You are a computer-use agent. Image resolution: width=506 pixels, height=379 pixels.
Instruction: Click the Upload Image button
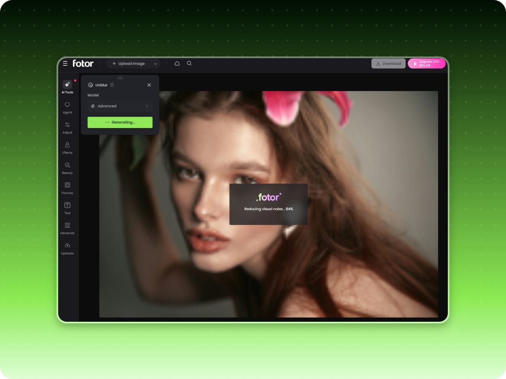click(x=128, y=64)
